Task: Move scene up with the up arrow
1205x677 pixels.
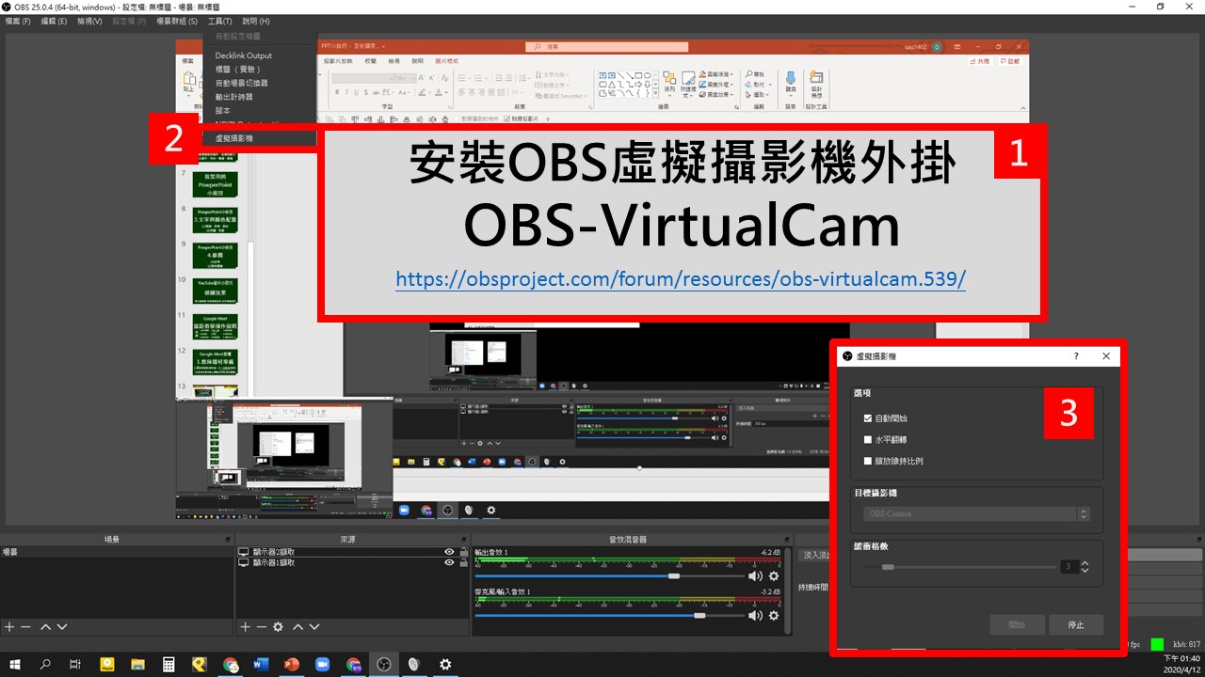Action: (45, 626)
